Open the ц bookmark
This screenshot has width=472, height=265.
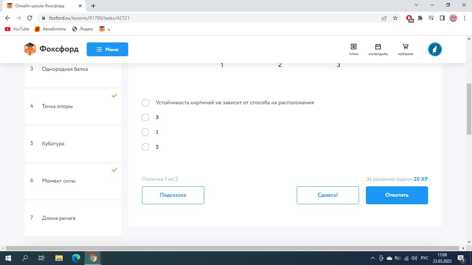pyautogui.click(x=104, y=29)
